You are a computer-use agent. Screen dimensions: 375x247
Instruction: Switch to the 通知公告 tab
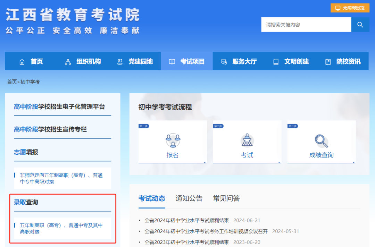[x=189, y=198]
